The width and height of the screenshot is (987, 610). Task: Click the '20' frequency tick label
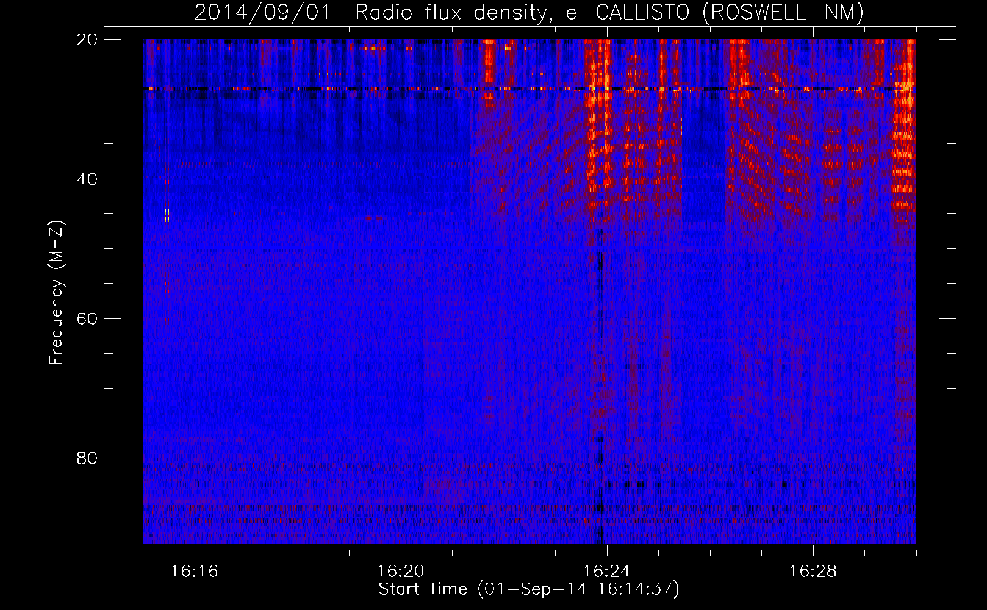click(87, 40)
